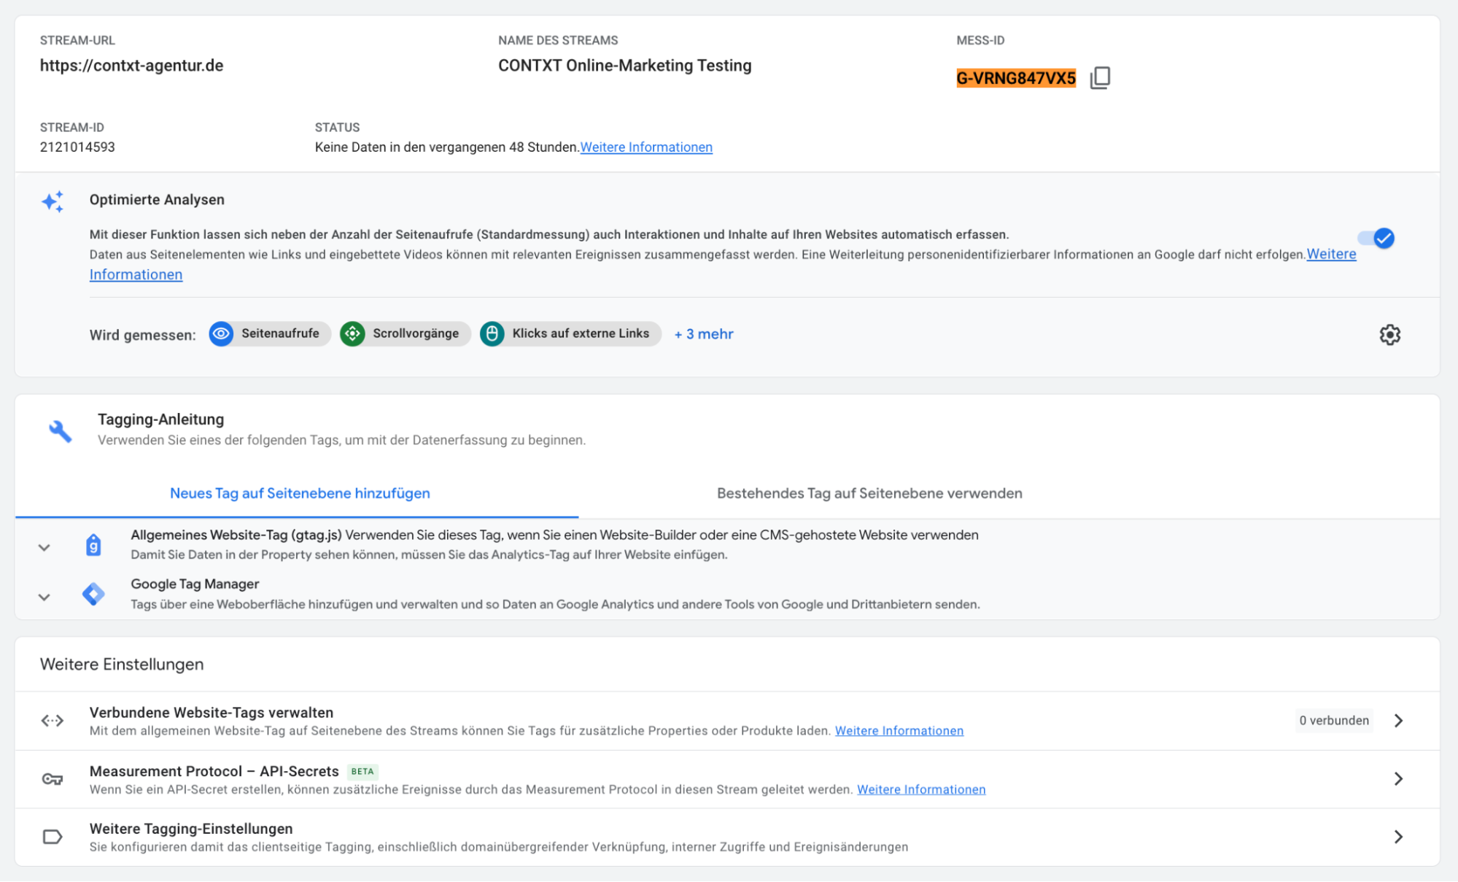Click the external links mouse icon

pos(492,333)
